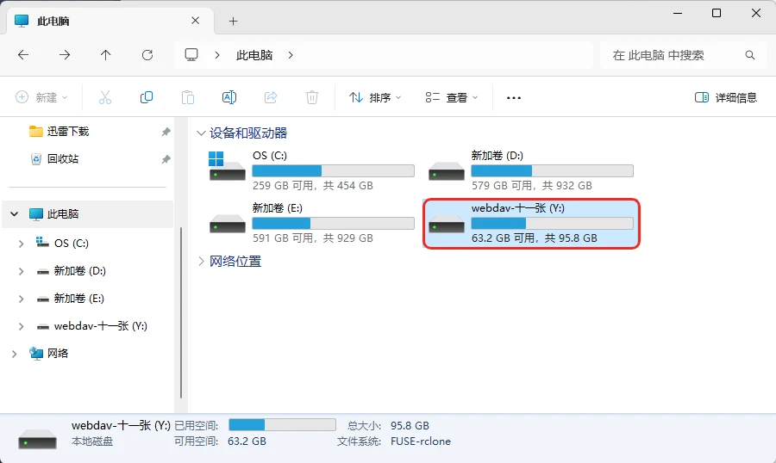The width and height of the screenshot is (776, 463).
Task: Open breadcrumb chevron before 此电脑
Action: coord(217,55)
